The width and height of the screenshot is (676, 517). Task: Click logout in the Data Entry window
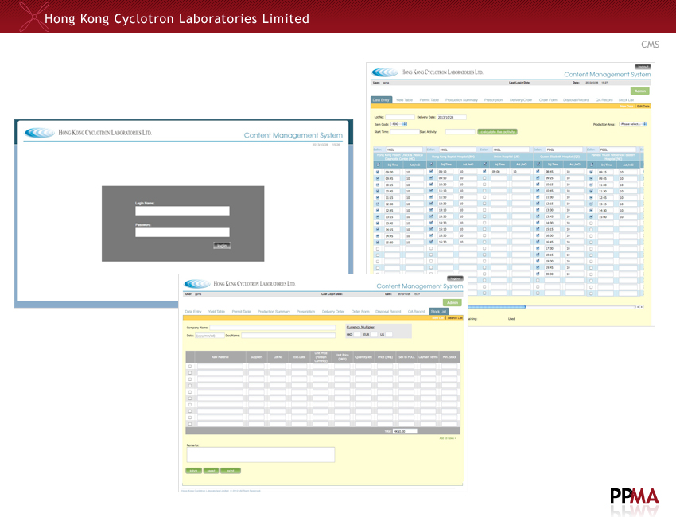pos(643,67)
